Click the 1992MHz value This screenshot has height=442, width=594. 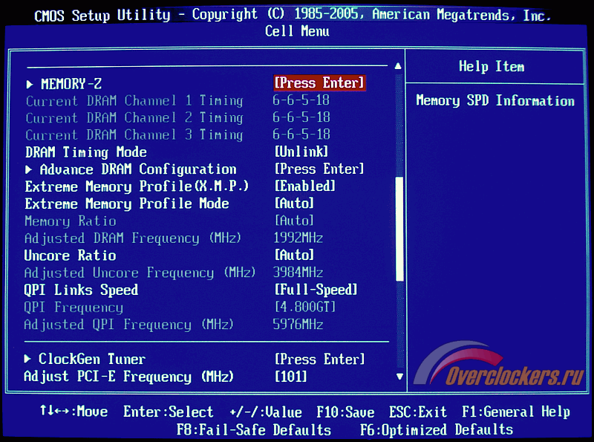[298, 238]
